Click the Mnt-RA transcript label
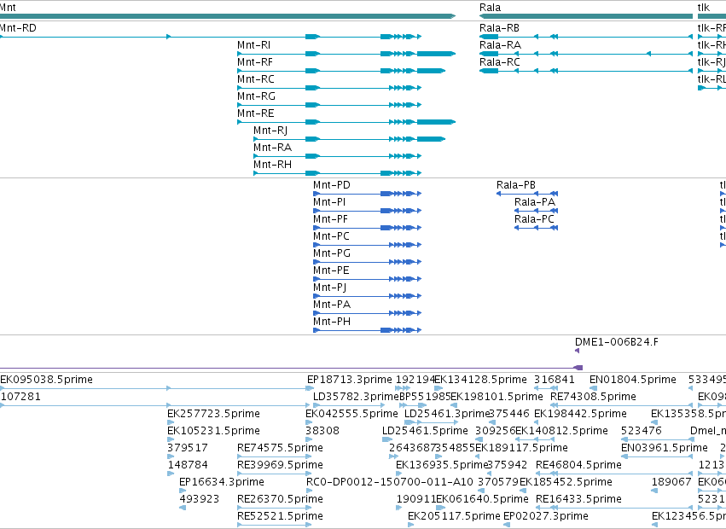This screenshot has width=726, height=529. coord(272,148)
